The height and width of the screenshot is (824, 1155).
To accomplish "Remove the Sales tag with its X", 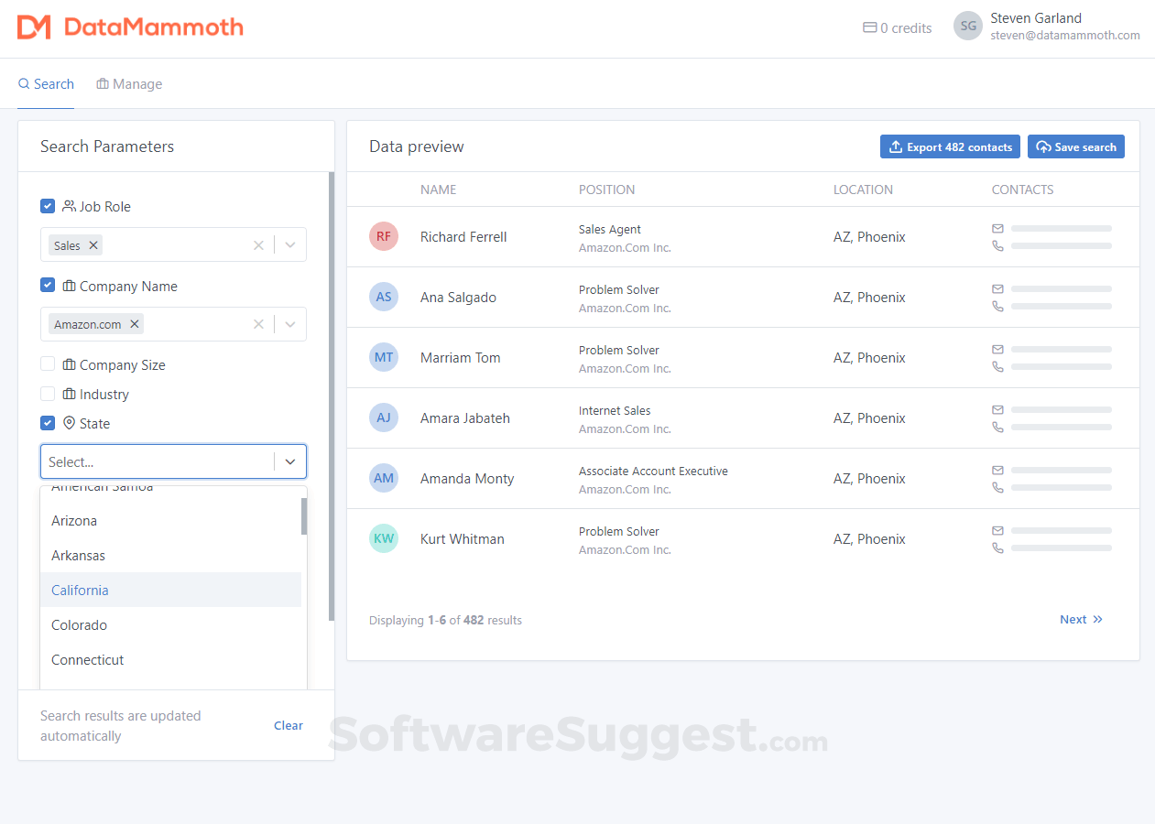I will coord(93,245).
